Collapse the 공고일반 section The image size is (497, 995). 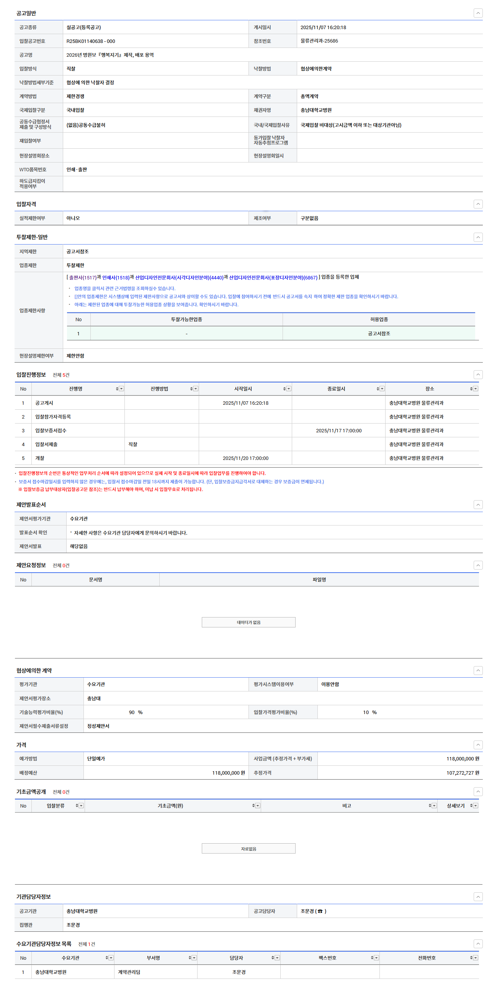(478, 13)
